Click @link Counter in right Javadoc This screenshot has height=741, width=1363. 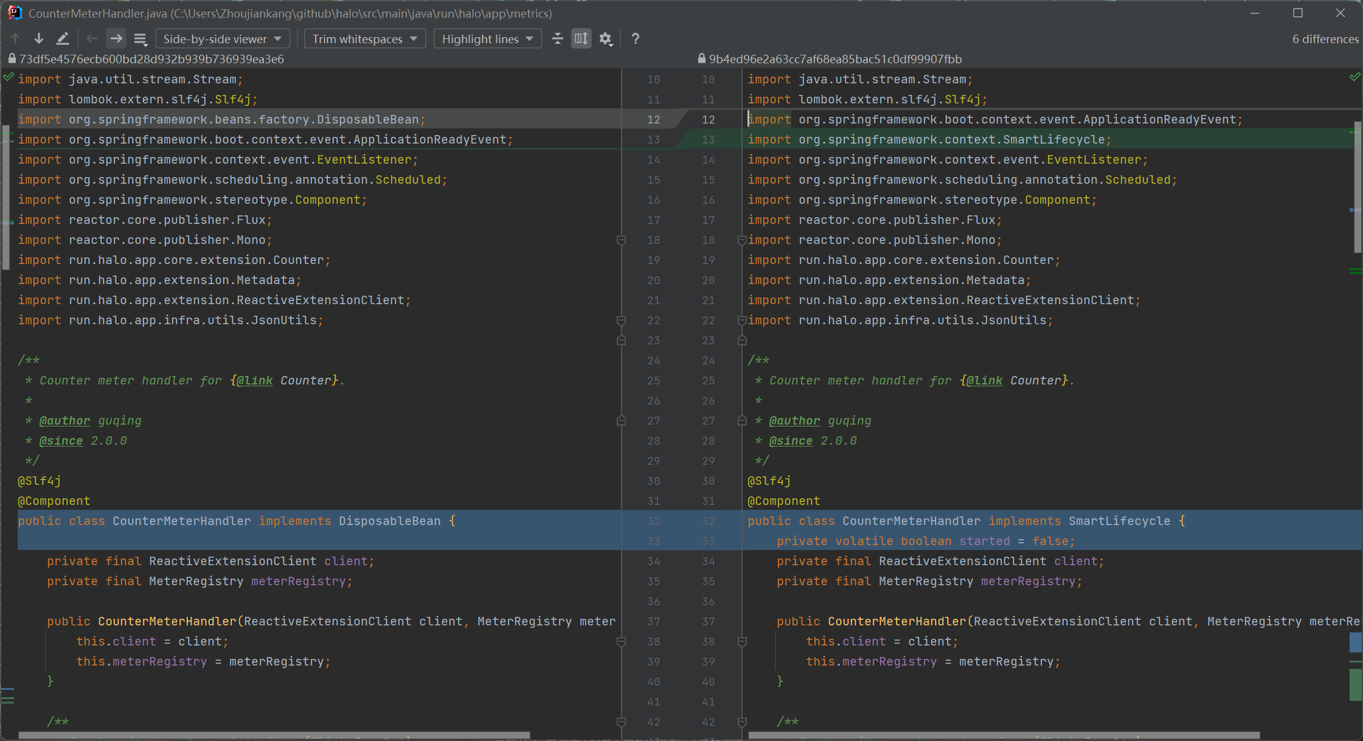pyautogui.click(x=1013, y=380)
